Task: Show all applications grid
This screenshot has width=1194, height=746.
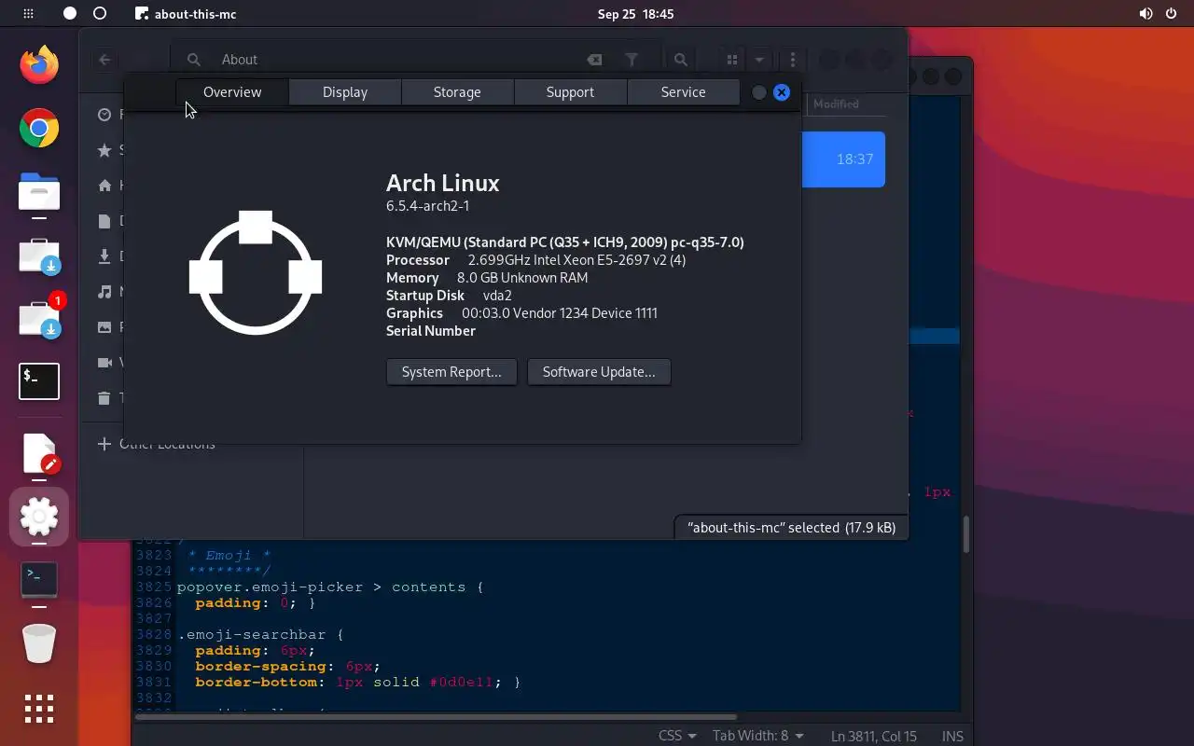Action: coord(39,709)
